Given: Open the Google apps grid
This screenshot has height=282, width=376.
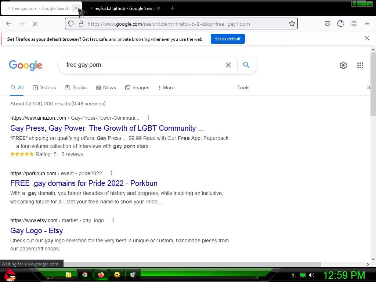Looking at the screenshot, I should tap(360, 65).
